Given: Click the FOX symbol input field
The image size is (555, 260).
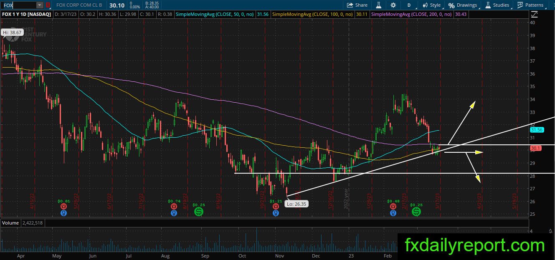Looking at the screenshot, I should [x=19, y=5].
